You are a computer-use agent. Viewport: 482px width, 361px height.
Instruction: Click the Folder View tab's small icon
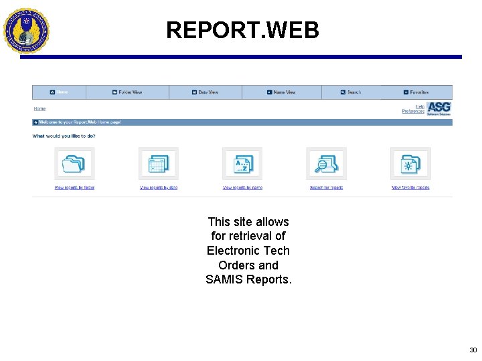(x=114, y=92)
